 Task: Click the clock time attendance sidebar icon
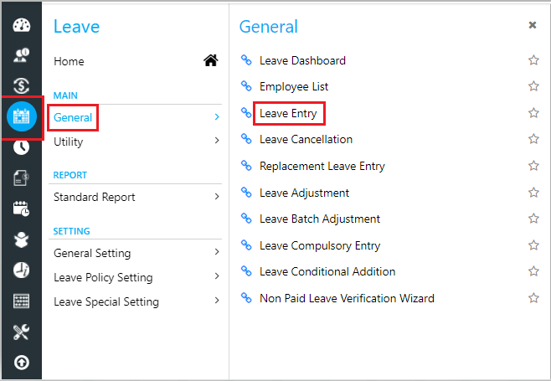[22, 147]
